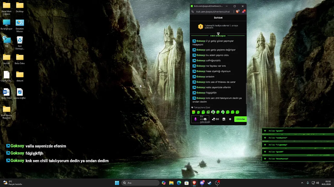This screenshot has height=187, width=334.
Task: Click message 'çok garip şeylere değiniyor'
Action: (221, 50)
